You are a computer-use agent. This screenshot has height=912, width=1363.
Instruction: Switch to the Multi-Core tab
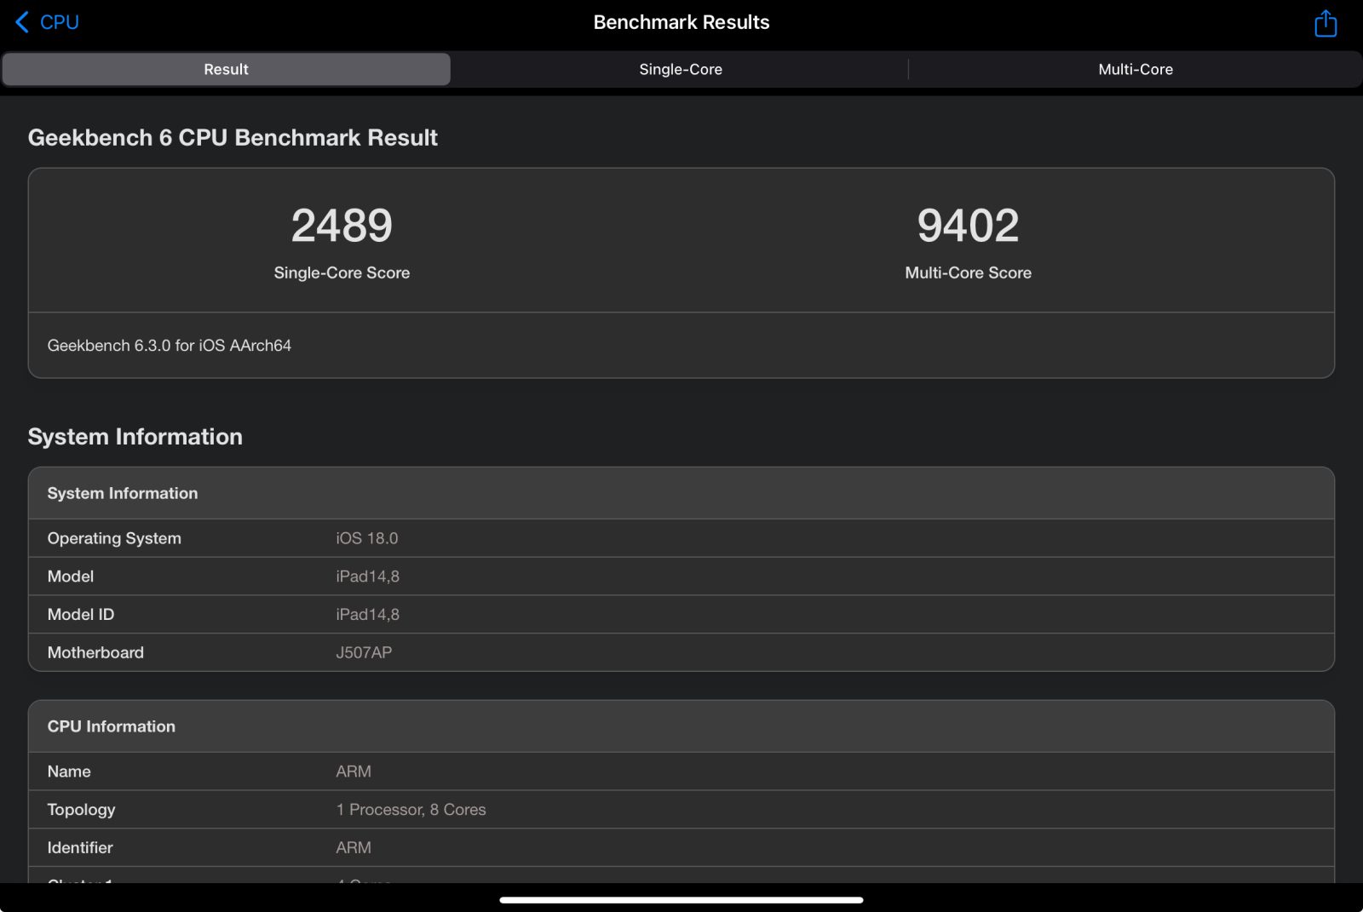(1135, 69)
